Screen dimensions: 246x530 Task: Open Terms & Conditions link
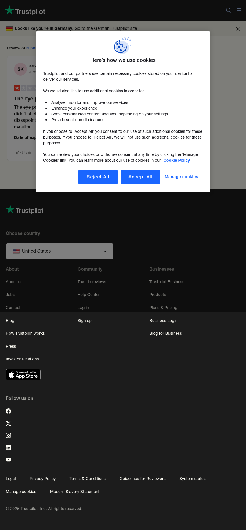[x=87, y=479]
